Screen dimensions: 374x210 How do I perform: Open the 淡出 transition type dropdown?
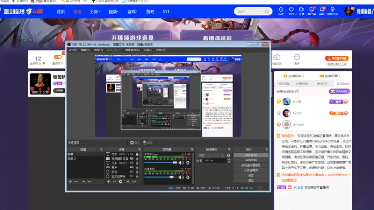[211, 155]
